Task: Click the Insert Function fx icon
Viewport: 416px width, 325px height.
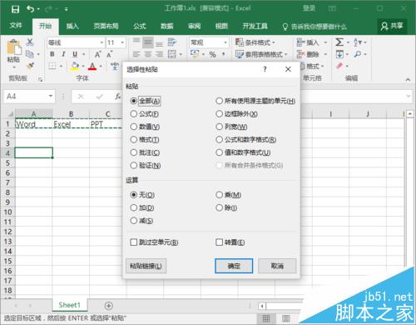Action: click(x=118, y=97)
